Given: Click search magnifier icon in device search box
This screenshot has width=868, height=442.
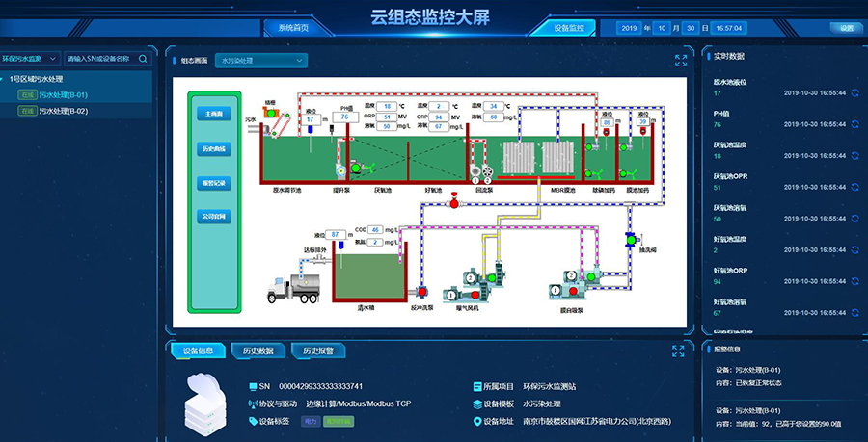Looking at the screenshot, I should [143, 59].
